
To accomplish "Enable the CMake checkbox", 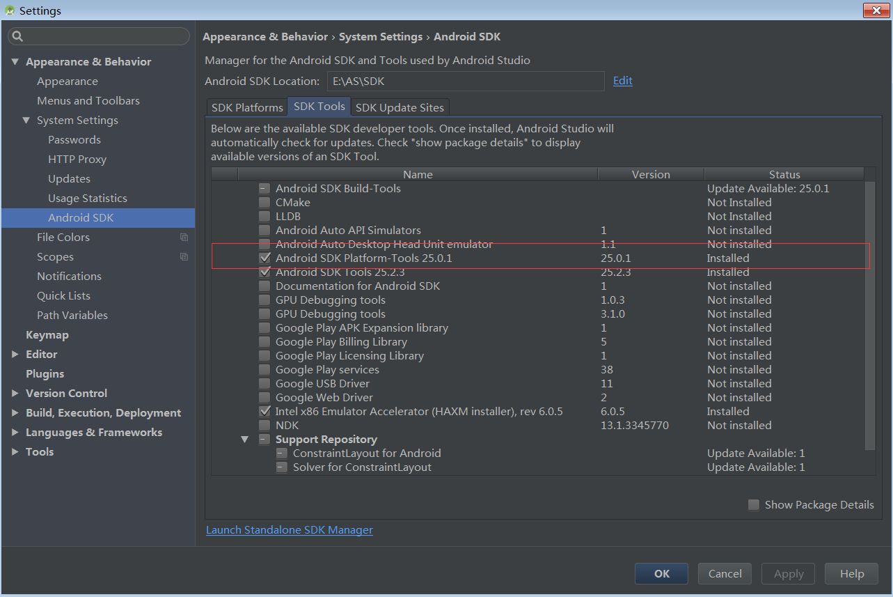I will [264, 203].
